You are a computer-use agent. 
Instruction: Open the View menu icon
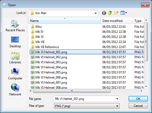[122, 13]
